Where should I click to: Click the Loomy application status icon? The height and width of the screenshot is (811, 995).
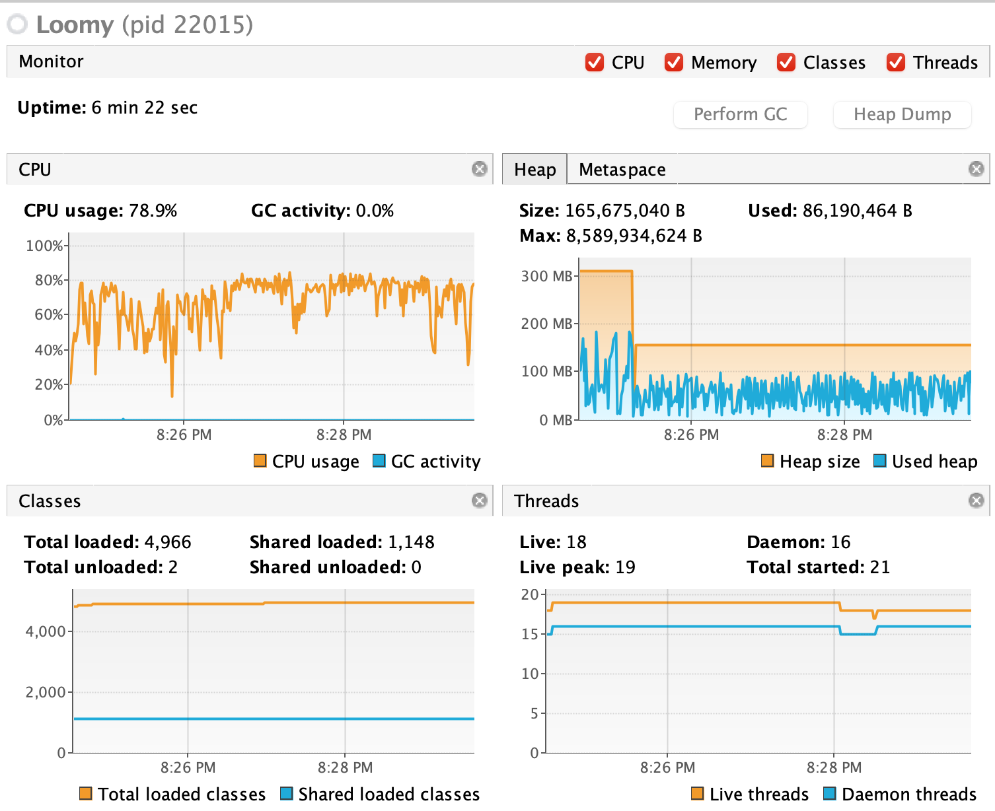(17, 24)
